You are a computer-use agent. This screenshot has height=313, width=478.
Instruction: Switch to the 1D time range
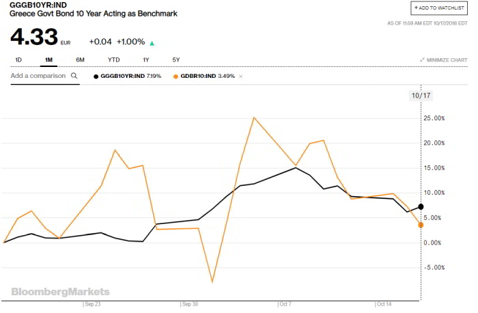tap(18, 60)
